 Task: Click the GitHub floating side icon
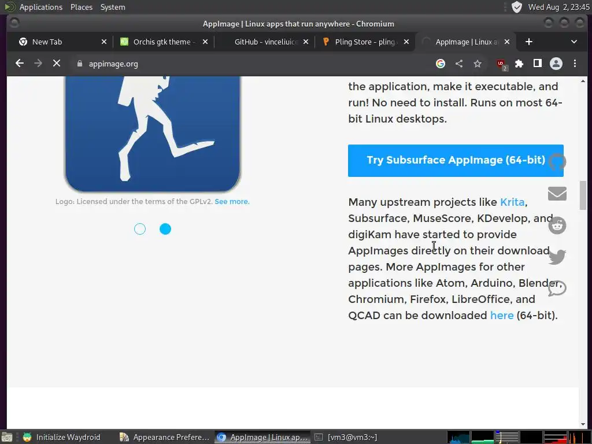[557, 162]
